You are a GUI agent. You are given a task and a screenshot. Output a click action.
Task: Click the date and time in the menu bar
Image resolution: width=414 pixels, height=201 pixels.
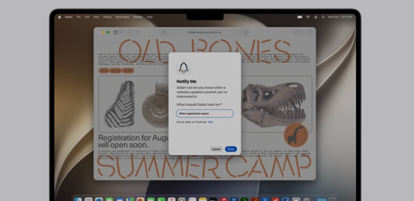click(x=340, y=17)
